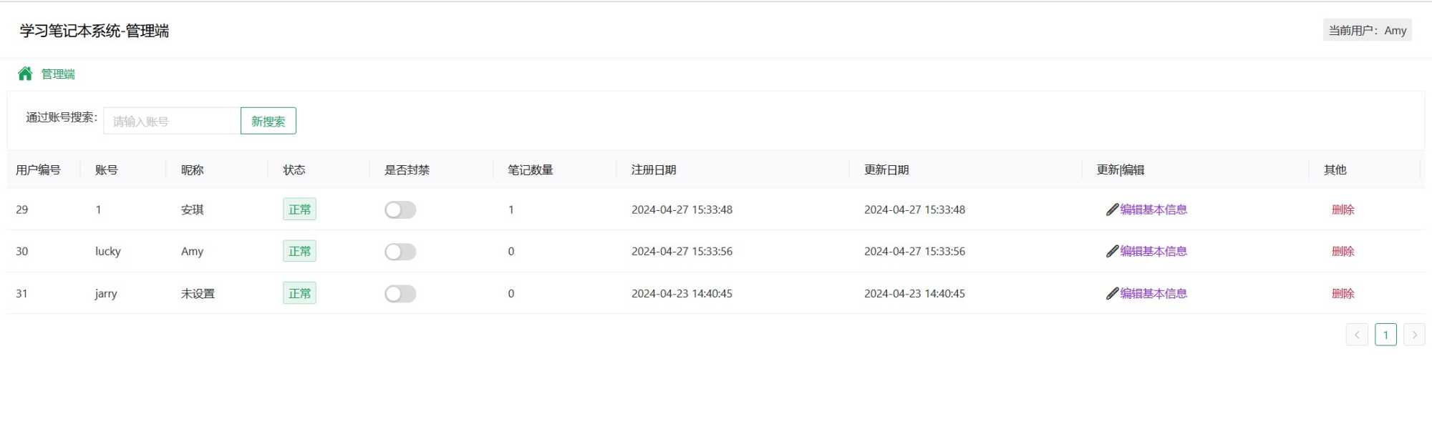Enable ban switch for account lucky
Screen dimensions: 1432x429
tap(400, 252)
